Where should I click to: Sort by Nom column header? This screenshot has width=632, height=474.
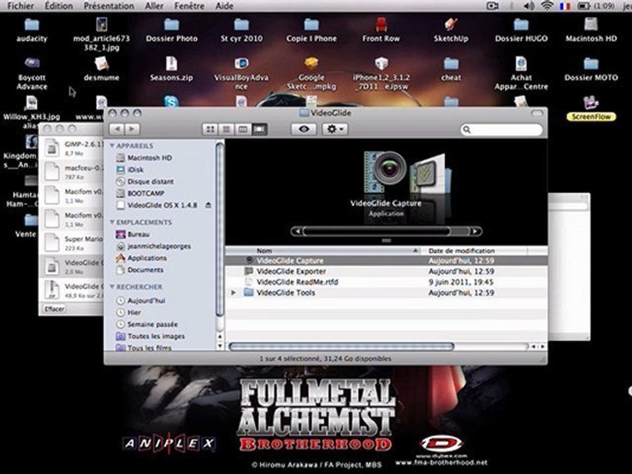click(x=323, y=251)
